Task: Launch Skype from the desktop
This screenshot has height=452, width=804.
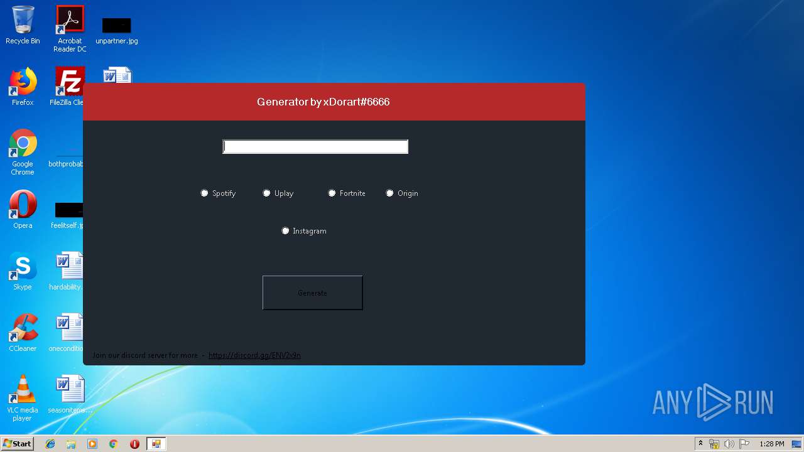Action: coord(23,271)
